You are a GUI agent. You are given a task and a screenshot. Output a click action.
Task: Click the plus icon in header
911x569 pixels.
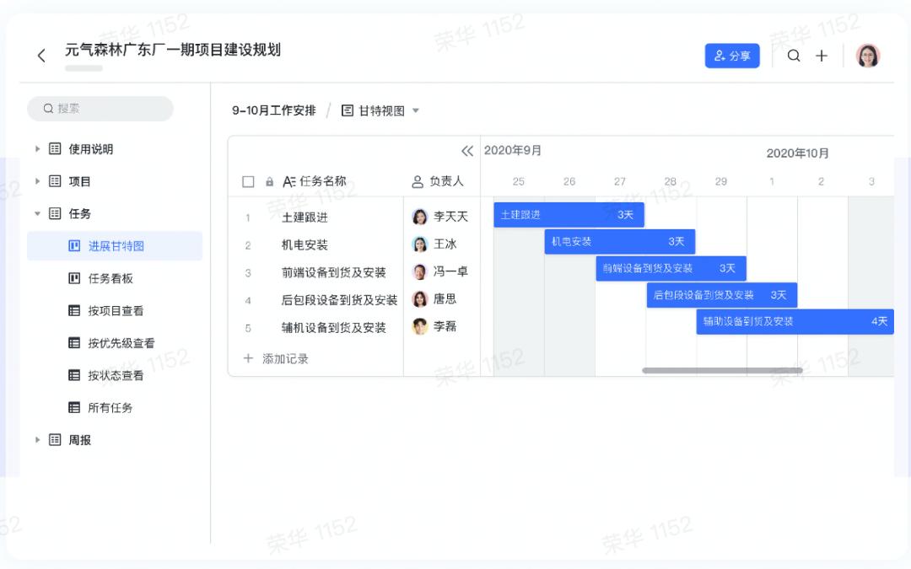click(x=822, y=56)
